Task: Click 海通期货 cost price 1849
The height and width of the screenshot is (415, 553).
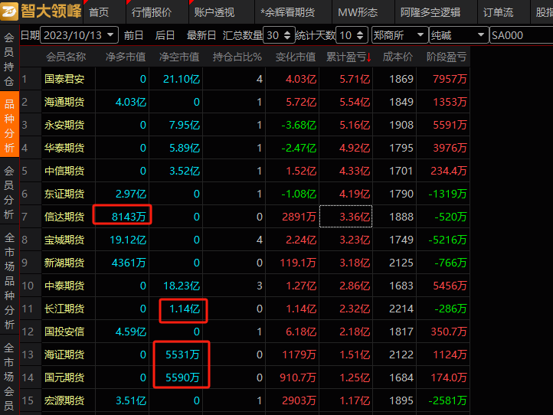Action: [x=401, y=102]
